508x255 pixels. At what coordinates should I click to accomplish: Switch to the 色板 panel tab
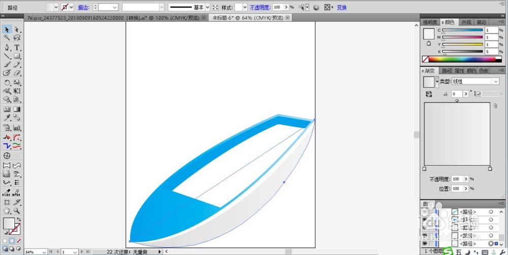point(484,70)
